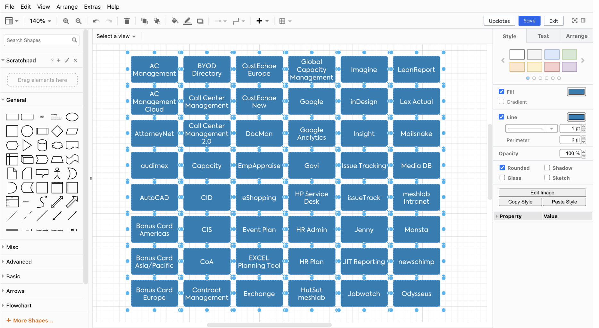
Task: Uncheck the Line checkbox
Action: [x=502, y=117]
